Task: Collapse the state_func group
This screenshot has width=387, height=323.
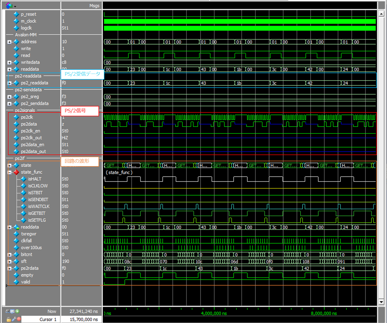Action: click(9, 172)
